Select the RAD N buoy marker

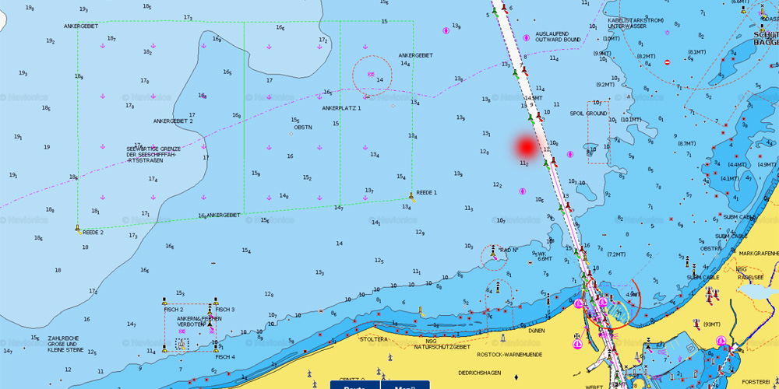(492, 251)
